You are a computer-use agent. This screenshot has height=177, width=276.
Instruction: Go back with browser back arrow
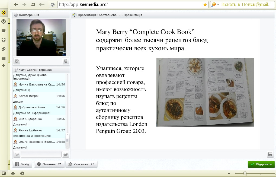click(x=16, y=4)
